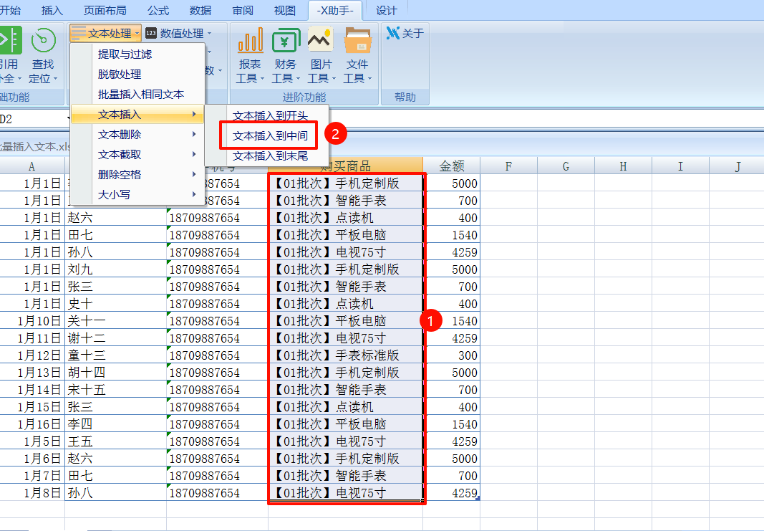
Task: Open the 图片工具 picture icon
Action: 321,40
